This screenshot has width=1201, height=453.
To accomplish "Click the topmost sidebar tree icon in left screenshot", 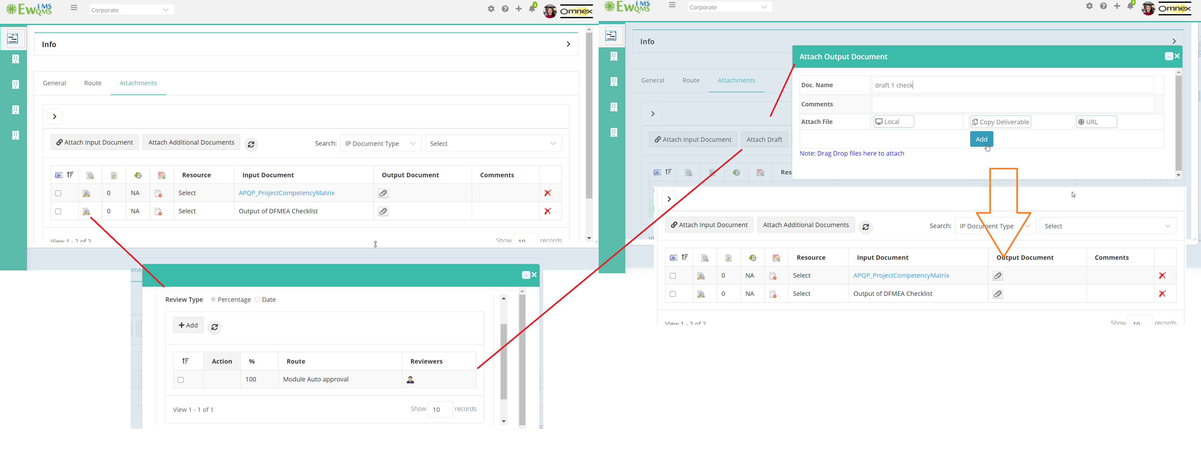I will 13,38.
